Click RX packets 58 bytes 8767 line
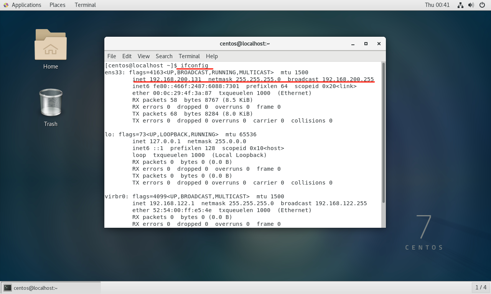491x294 pixels. tap(193, 100)
